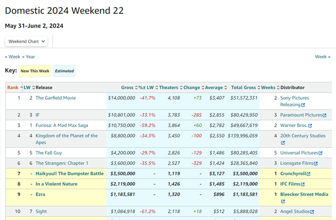Open the Weekend Chart dropdown
Image resolution: width=336 pixels, height=220 pixels.
point(26,41)
